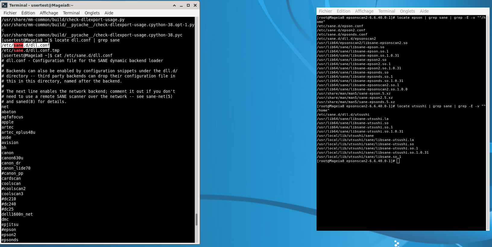Click the 'canon_lide70' backend entry
The image size is (492, 247).
[16, 168]
